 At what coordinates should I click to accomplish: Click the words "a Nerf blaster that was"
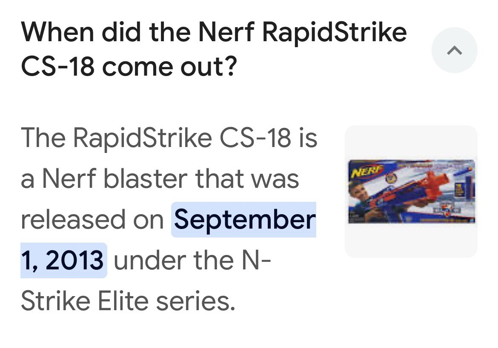click(x=160, y=179)
